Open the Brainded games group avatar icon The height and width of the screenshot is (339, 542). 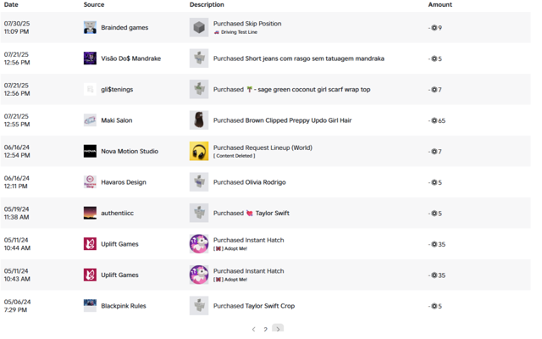coord(90,27)
